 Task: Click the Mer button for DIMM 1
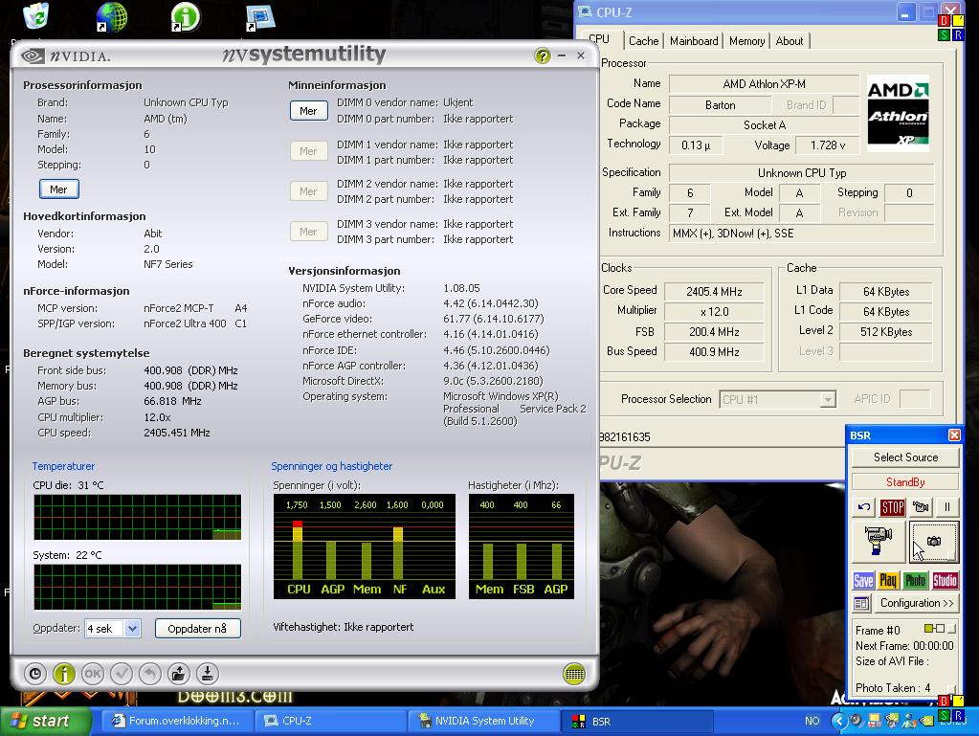point(308,151)
